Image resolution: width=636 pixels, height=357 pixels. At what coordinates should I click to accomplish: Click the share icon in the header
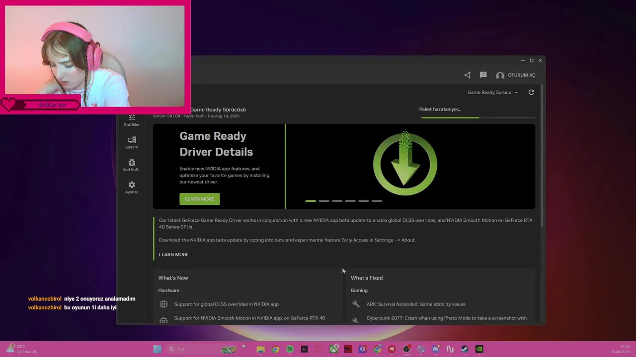[467, 75]
